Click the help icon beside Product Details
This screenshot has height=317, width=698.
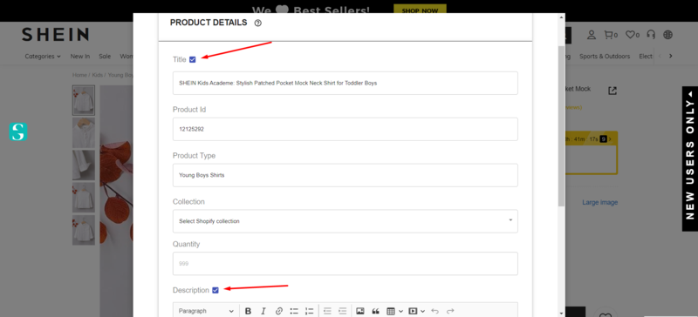[257, 24]
